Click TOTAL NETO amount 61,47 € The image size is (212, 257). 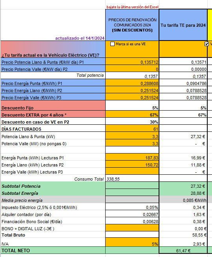[183, 251]
